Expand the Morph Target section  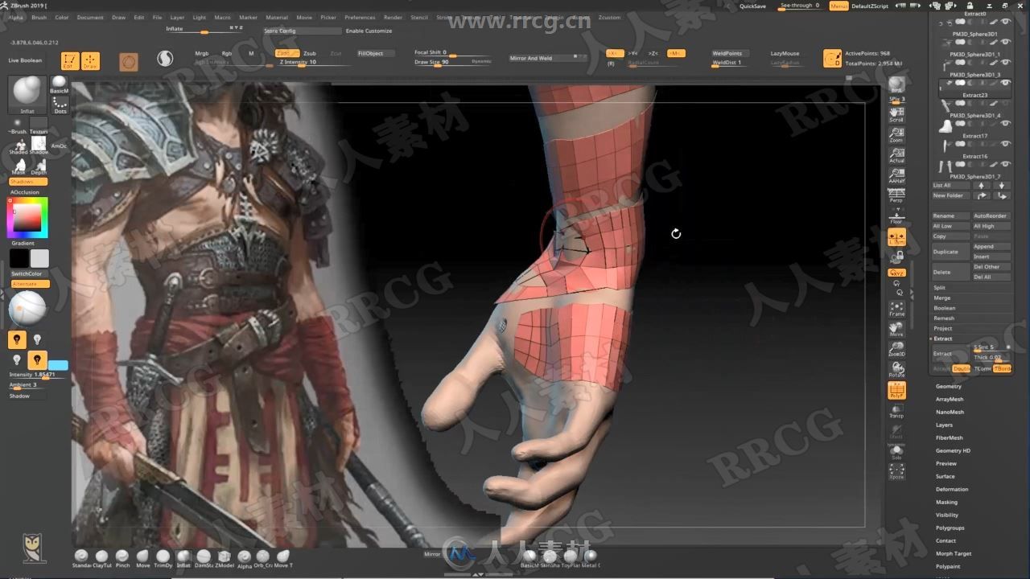(x=954, y=553)
